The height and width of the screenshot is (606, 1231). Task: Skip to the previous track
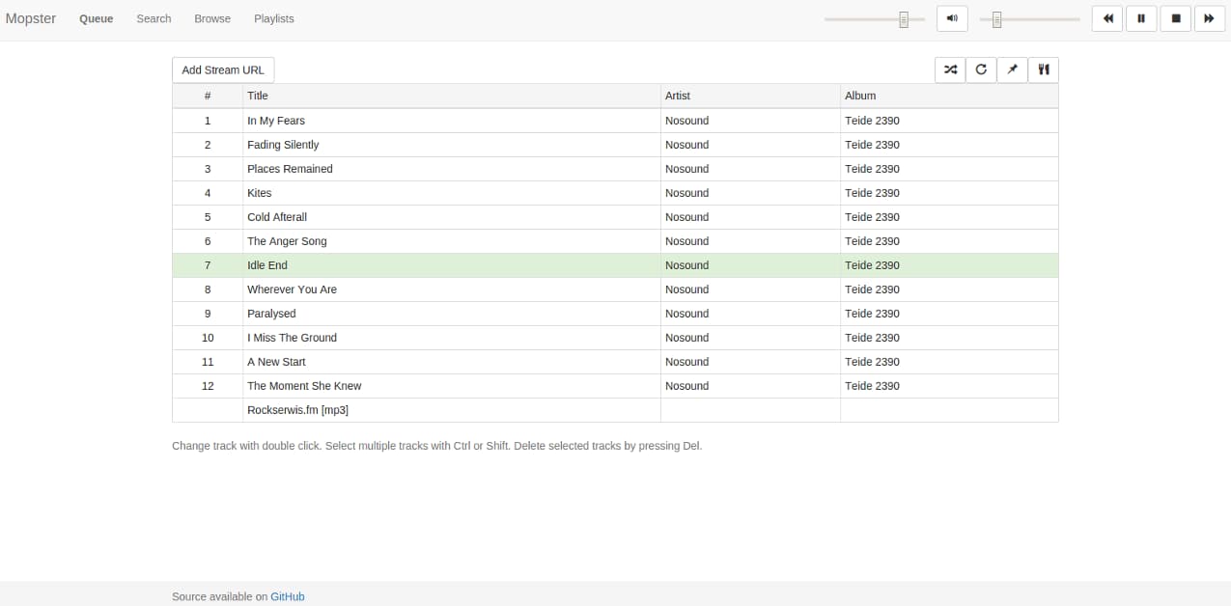tap(1107, 18)
